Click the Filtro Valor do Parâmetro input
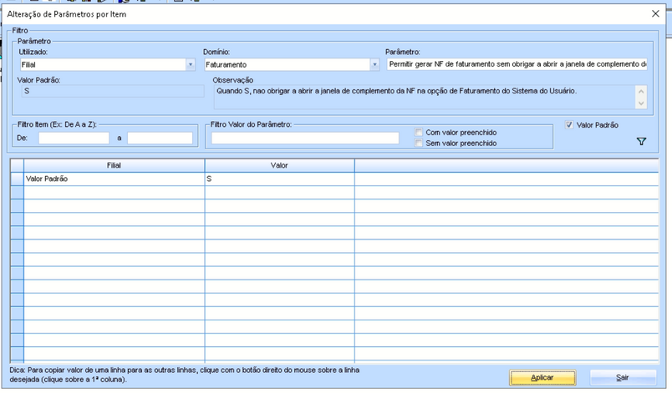This screenshot has height=393, width=672. (x=305, y=139)
